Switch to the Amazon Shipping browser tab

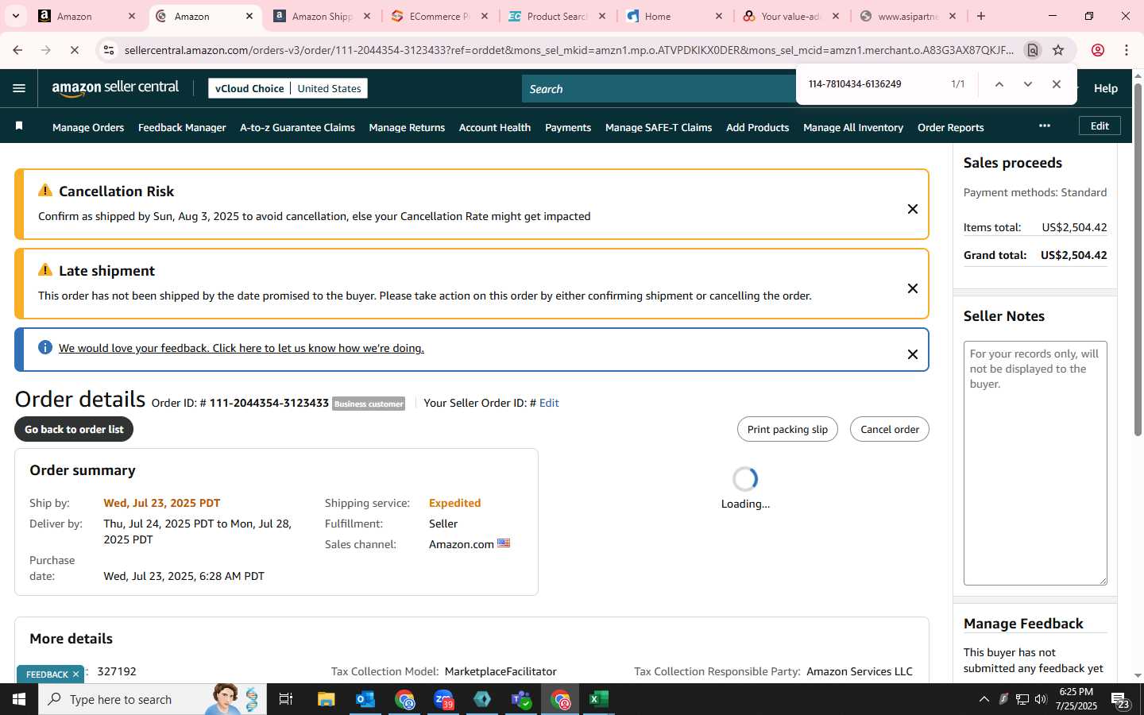322,16
